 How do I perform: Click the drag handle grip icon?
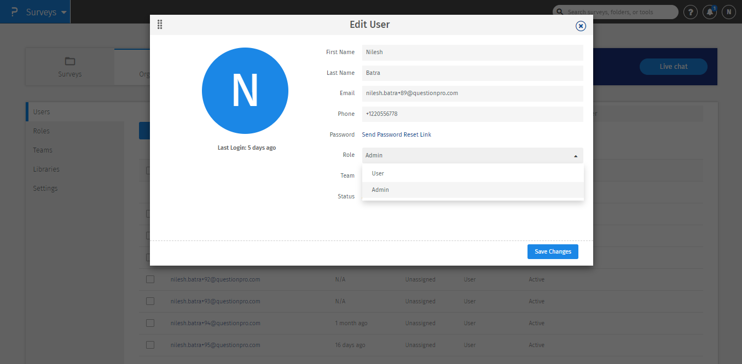tap(160, 25)
